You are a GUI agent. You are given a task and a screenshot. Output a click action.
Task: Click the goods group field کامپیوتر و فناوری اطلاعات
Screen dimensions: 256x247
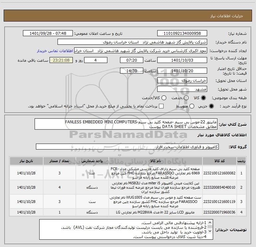[x=127, y=147]
